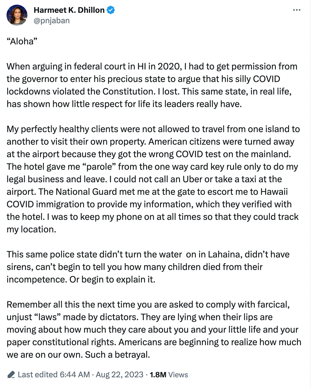Open the three-dot more options menu
Image resolution: width=317 pixels, height=388 pixels.
point(297,10)
